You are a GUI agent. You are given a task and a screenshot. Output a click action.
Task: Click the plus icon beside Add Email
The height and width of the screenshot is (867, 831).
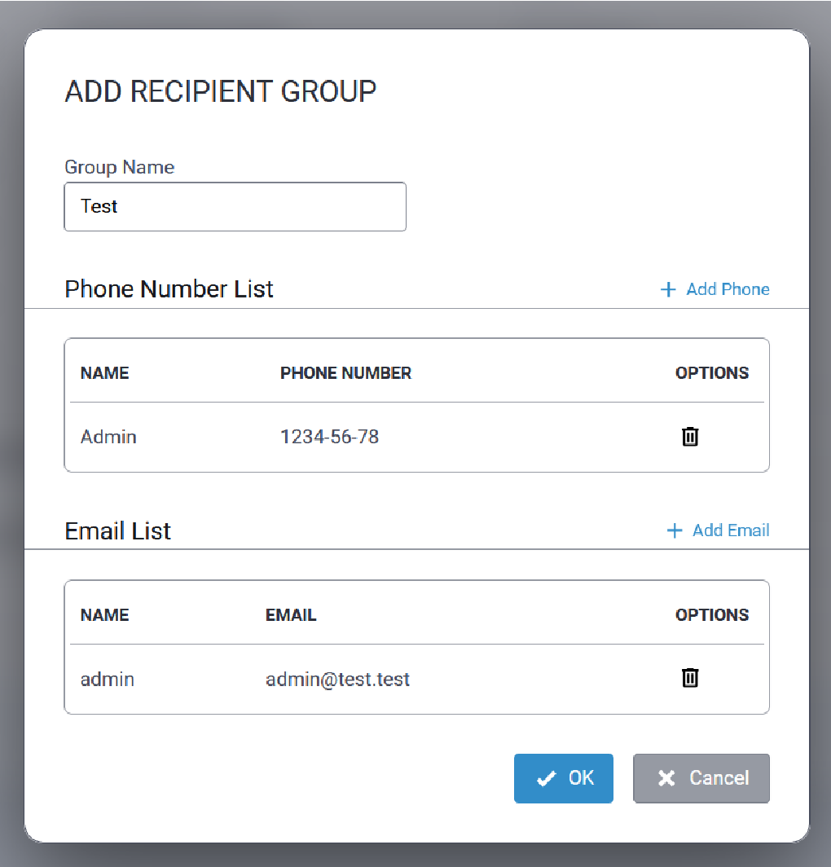(674, 531)
